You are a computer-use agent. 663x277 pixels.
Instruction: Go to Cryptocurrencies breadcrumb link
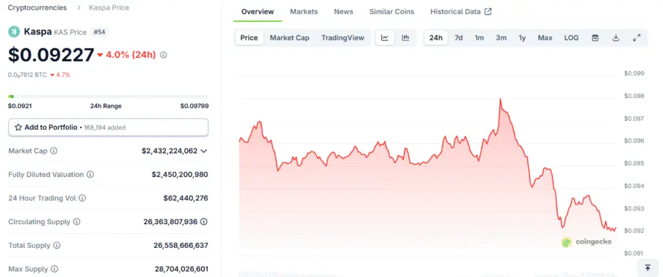(37, 8)
